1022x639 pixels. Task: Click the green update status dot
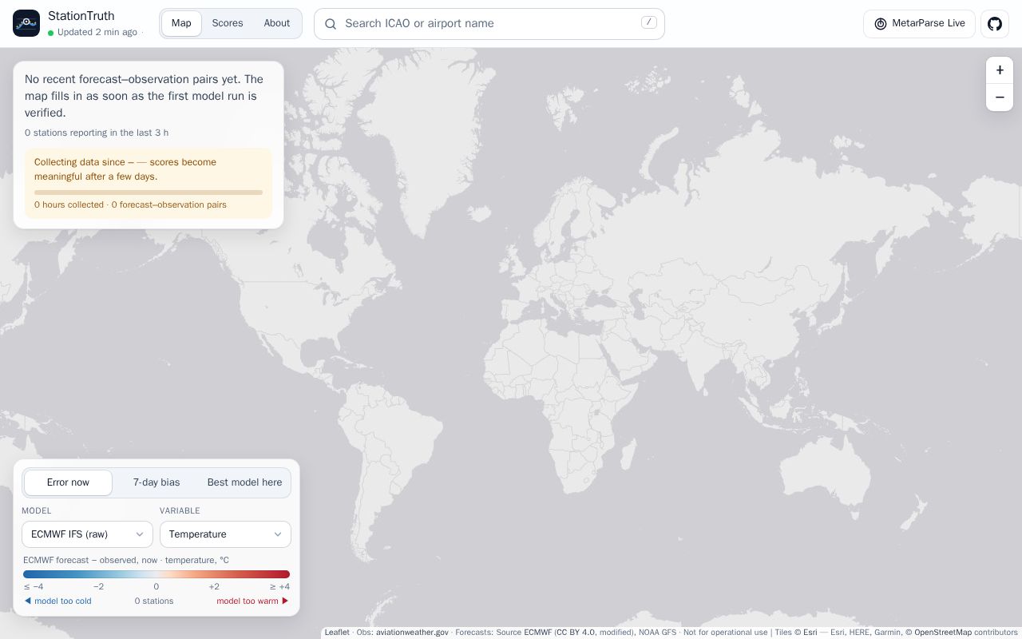point(51,33)
